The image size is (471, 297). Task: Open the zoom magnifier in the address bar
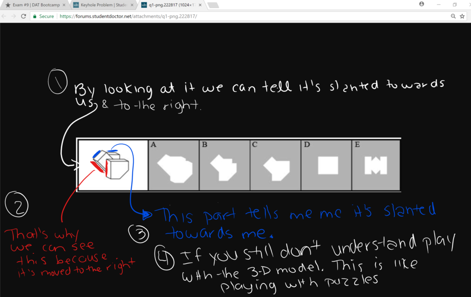[453, 16]
